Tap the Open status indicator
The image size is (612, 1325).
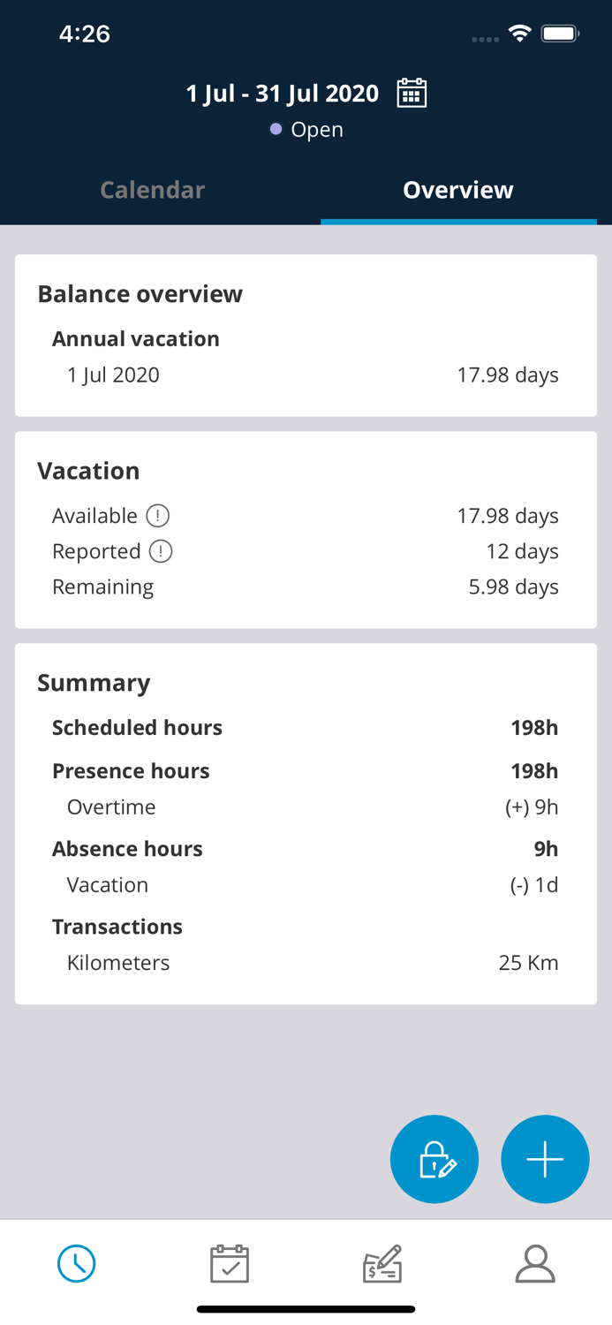[306, 129]
